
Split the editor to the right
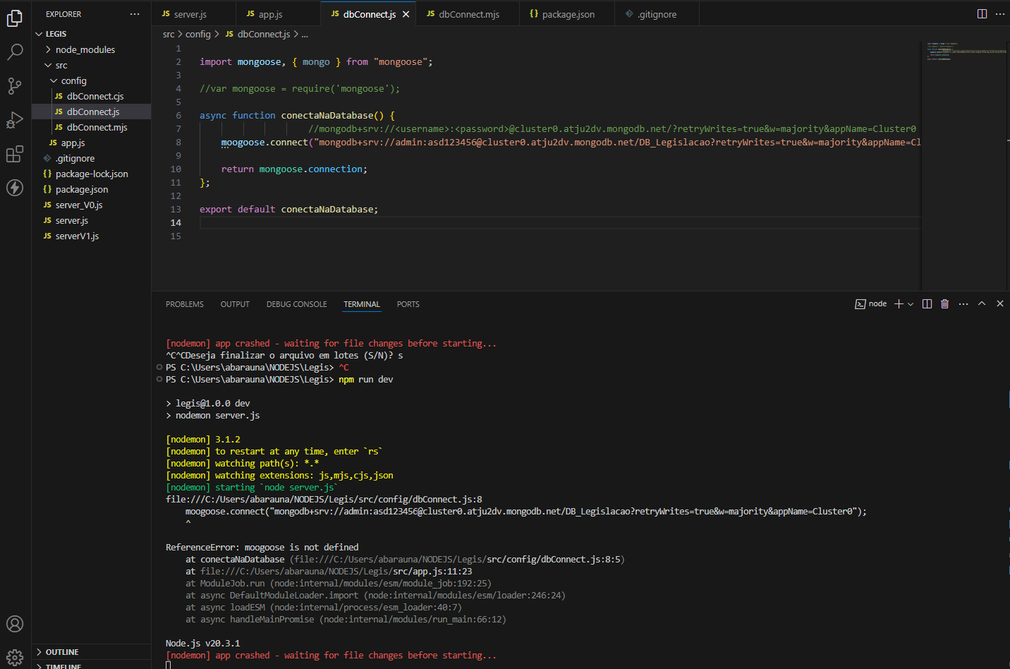pyautogui.click(x=982, y=14)
